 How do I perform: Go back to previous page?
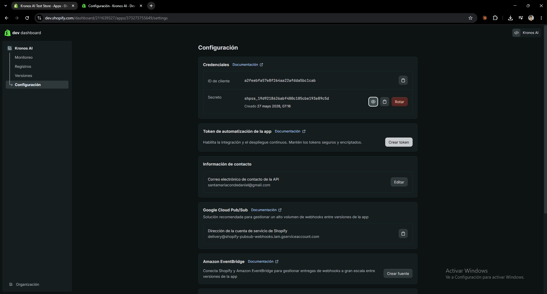click(x=7, y=18)
